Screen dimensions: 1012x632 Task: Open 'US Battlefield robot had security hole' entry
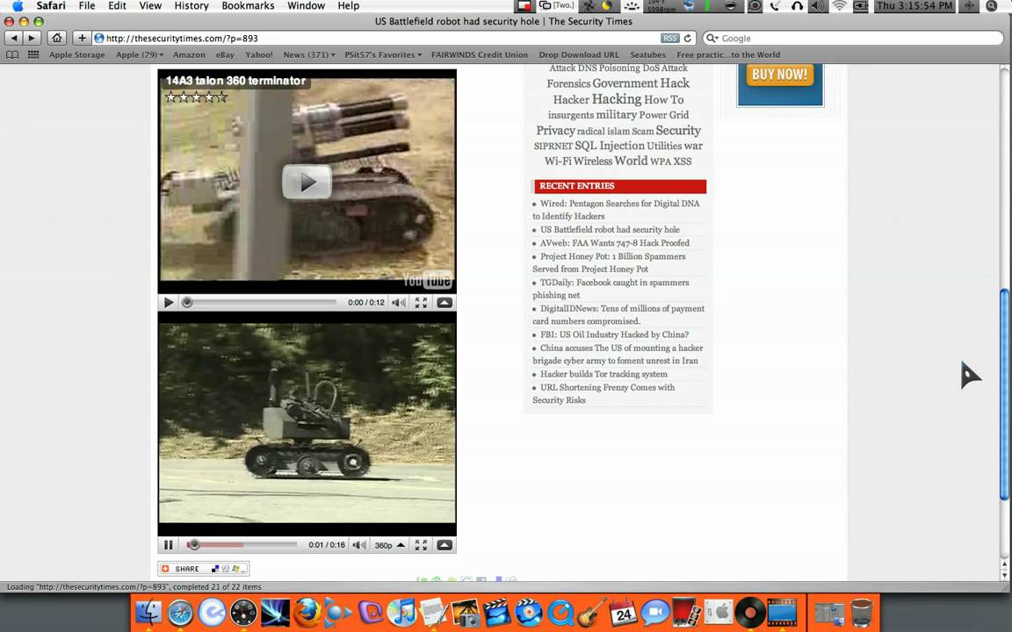610,230
